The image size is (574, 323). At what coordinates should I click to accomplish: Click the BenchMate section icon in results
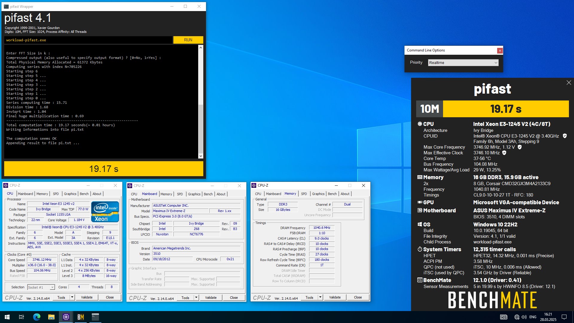coord(420,280)
